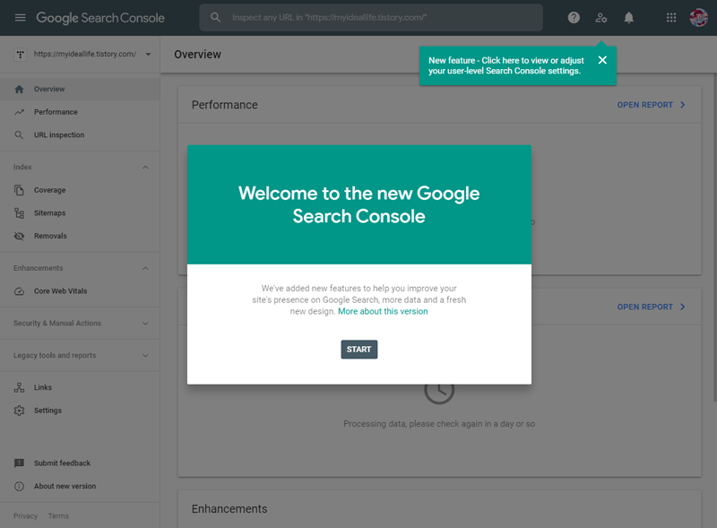Image resolution: width=717 pixels, height=528 pixels.
Task: Click the property favicon beside site URL
Action: (x=20, y=55)
